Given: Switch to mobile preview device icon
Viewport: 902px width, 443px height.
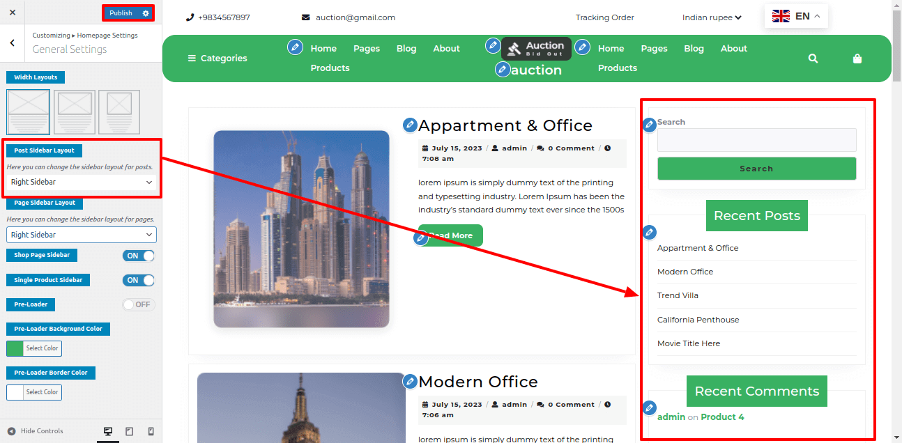Looking at the screenshot, I should (x=151, y=431).
